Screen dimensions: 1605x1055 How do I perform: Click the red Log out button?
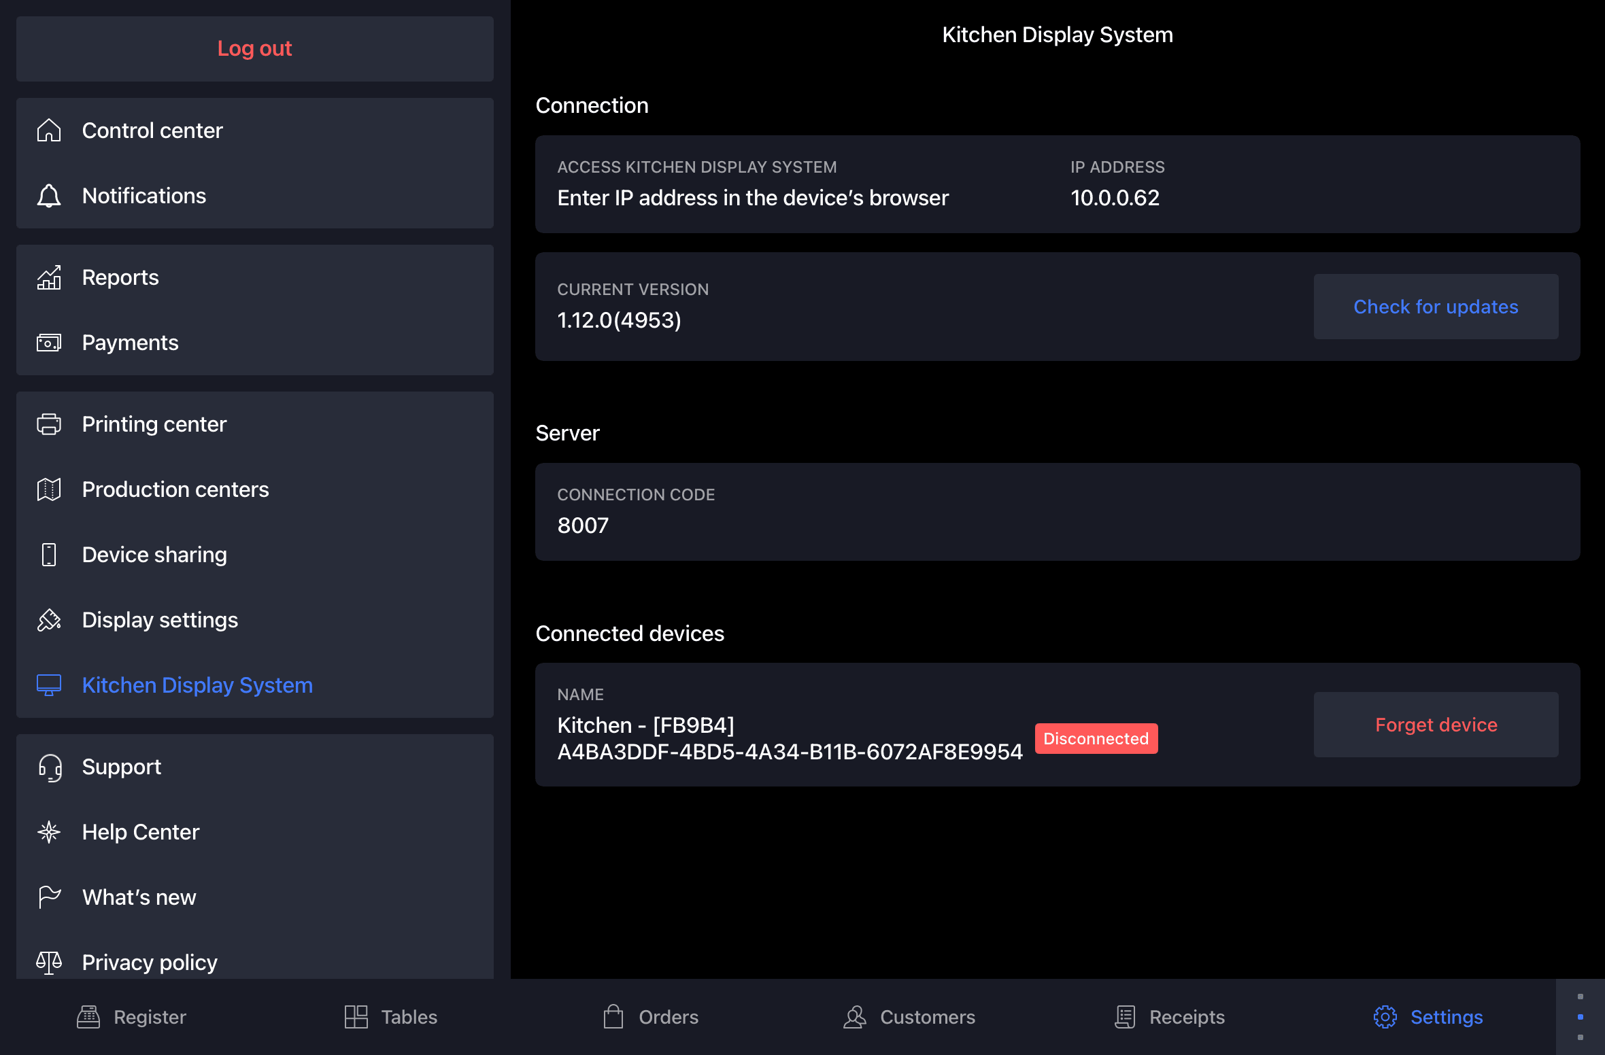point(254,49)
